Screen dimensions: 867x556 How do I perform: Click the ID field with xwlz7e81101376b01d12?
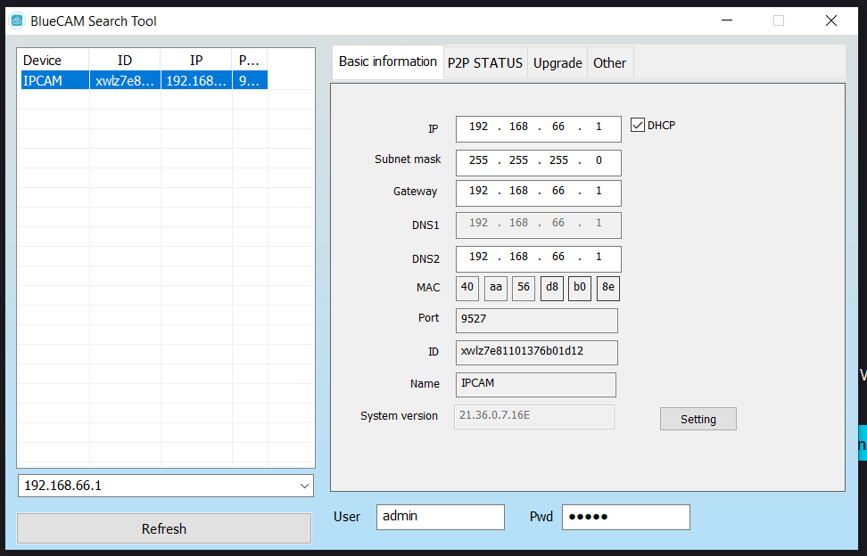pyautogui.click(x=537, y=353)
